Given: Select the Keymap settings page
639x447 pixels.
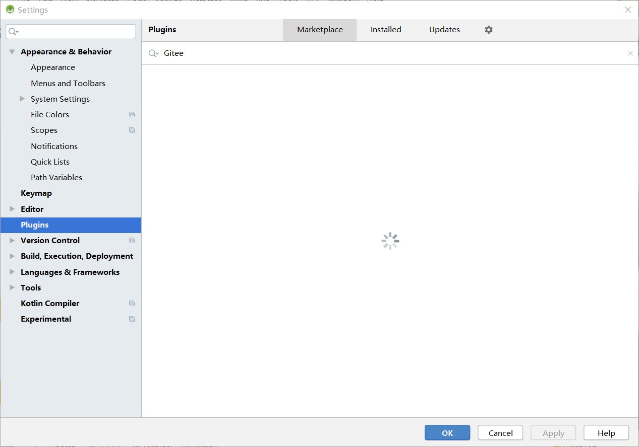Looking at the screenshot, I should (x=36, y=193).
